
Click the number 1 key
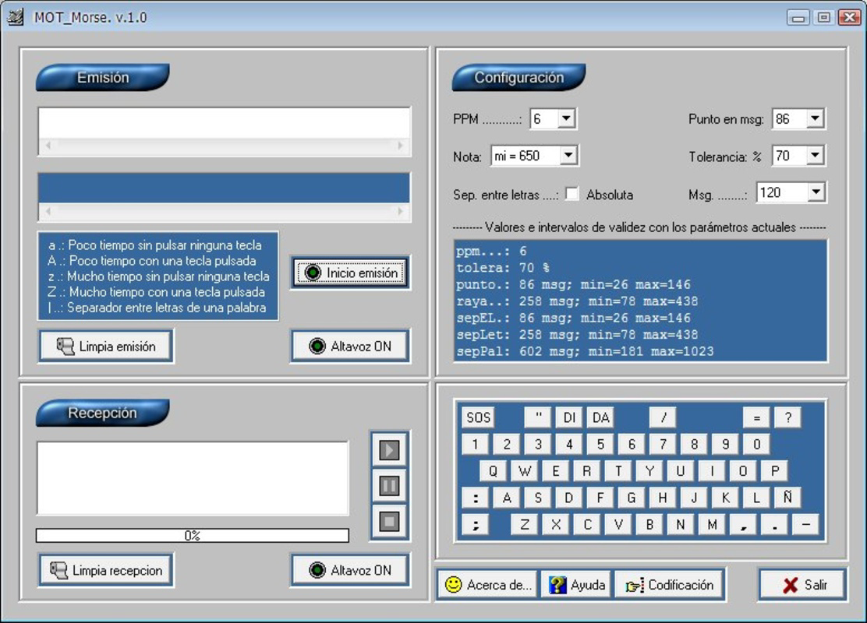475,444
